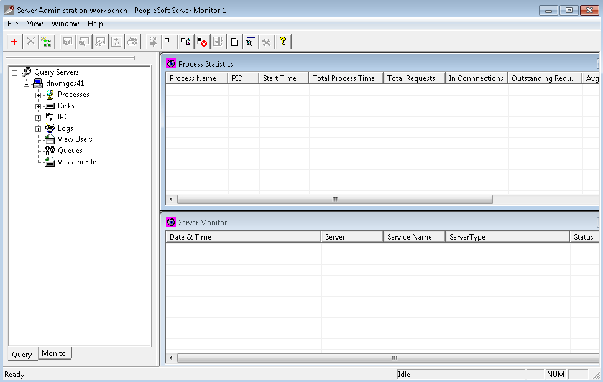Image resolution: width=603 pixels, height=382 pixels.
Task: Click the people icon beside Queues
Action: (x=50, y=151)
